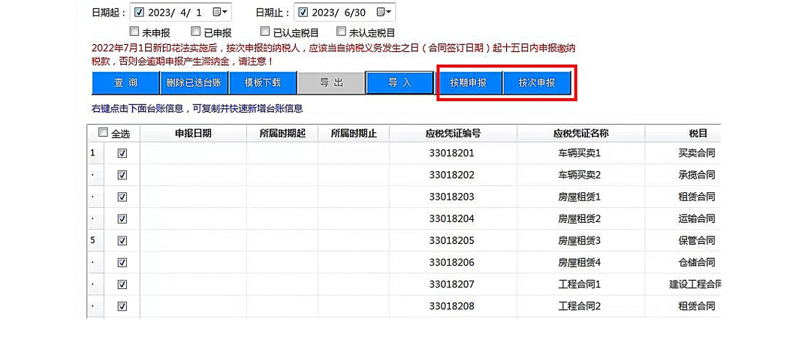Toggle the start date enable checkbox
The width and height of the screenshot is (811, 337).
(x=139, y=12)
